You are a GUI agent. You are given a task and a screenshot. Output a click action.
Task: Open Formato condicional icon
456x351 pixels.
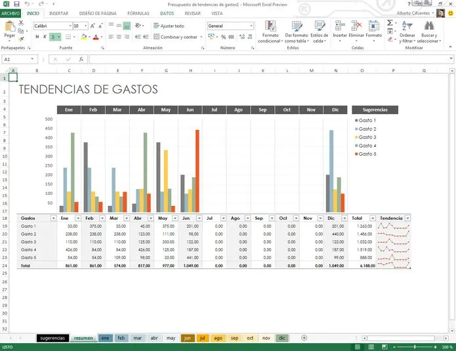coord(270,26)
